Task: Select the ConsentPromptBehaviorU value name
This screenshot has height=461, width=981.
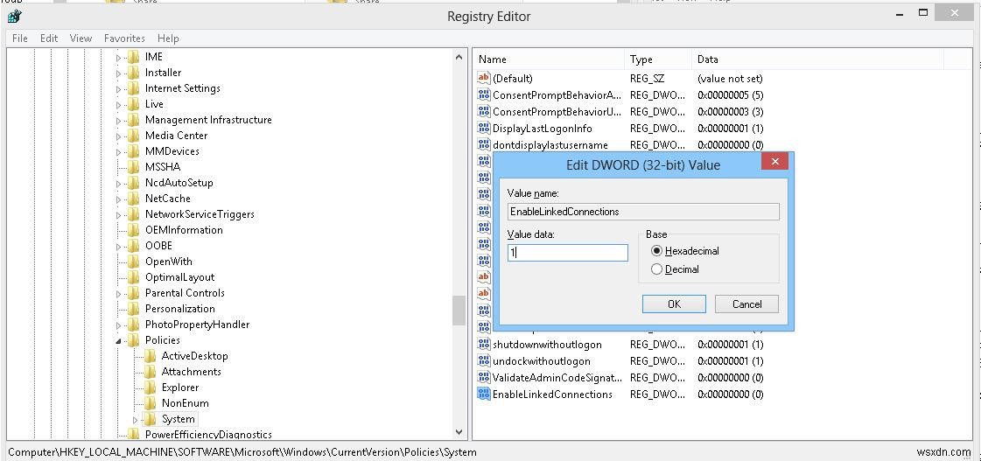Action: (557, 112)
